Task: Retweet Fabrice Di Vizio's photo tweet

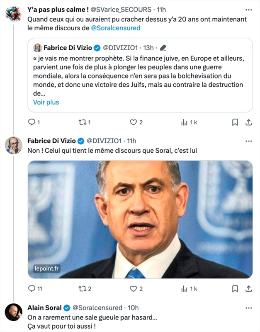Action: [x=82, y=289]
